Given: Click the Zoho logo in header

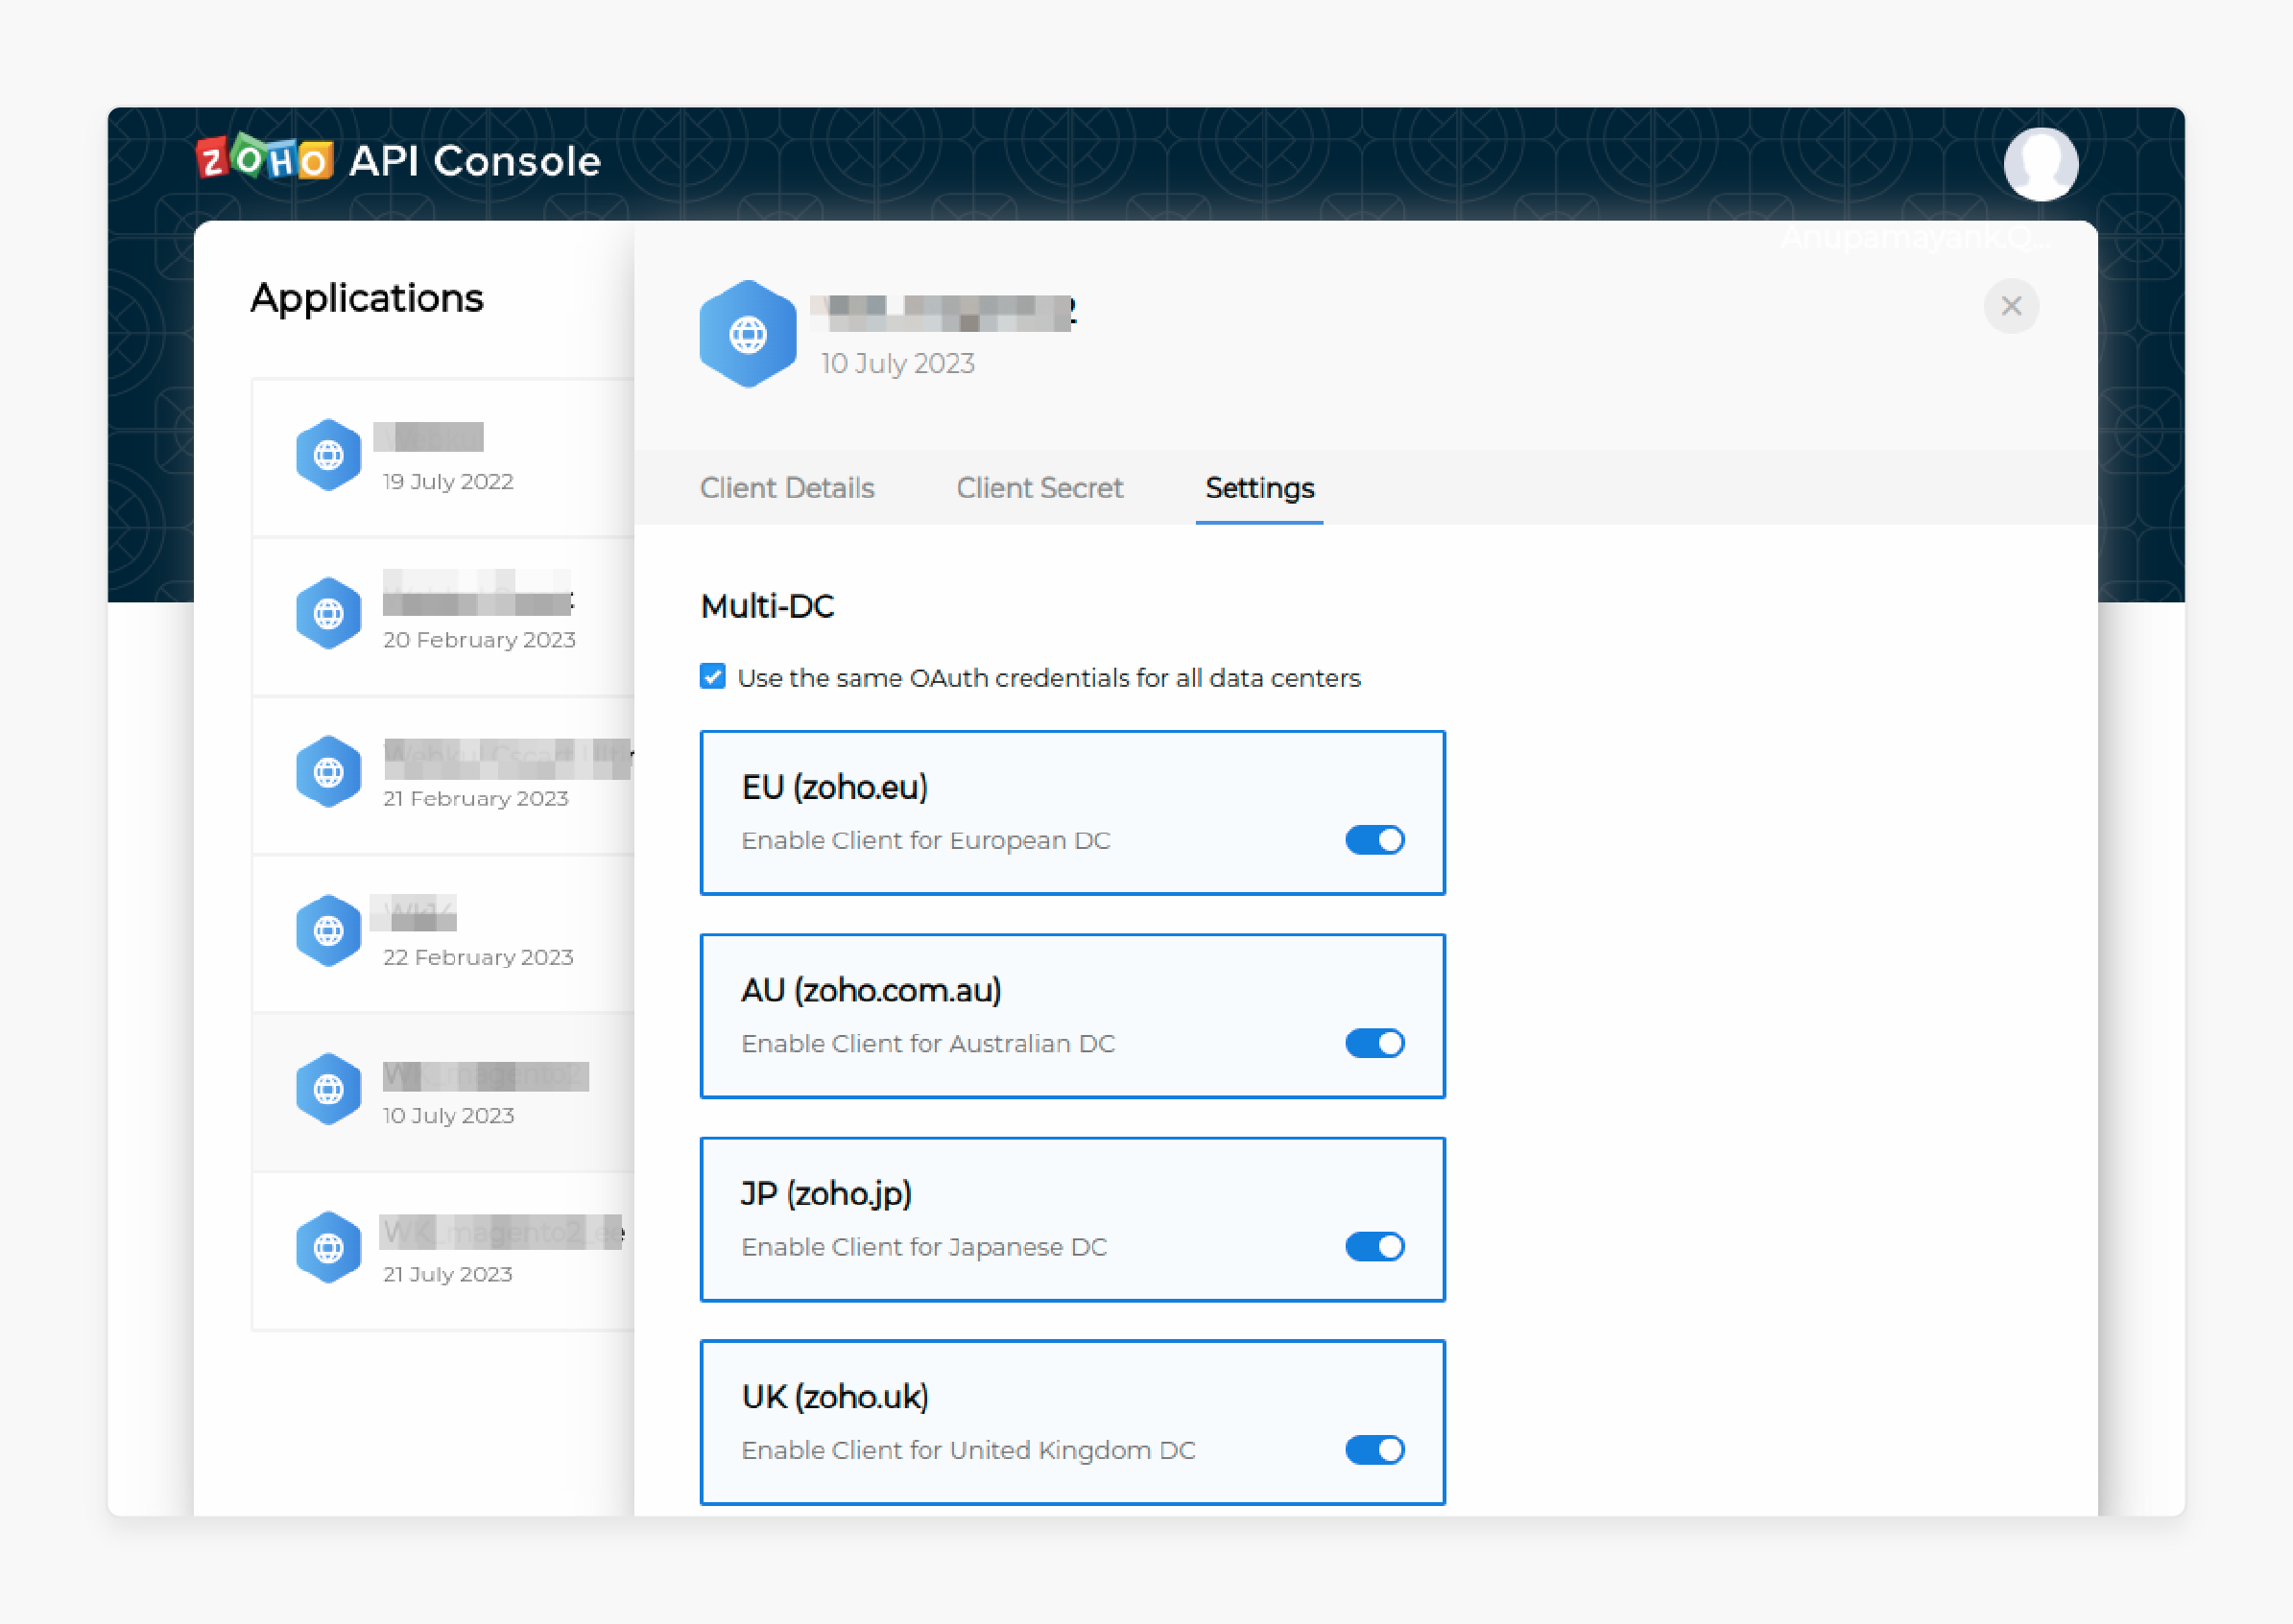Looking at the screenshot, I should [265, 159].
